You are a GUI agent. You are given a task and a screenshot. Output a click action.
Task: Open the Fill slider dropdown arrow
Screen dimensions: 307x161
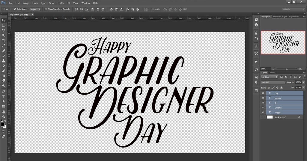(304, 88)
